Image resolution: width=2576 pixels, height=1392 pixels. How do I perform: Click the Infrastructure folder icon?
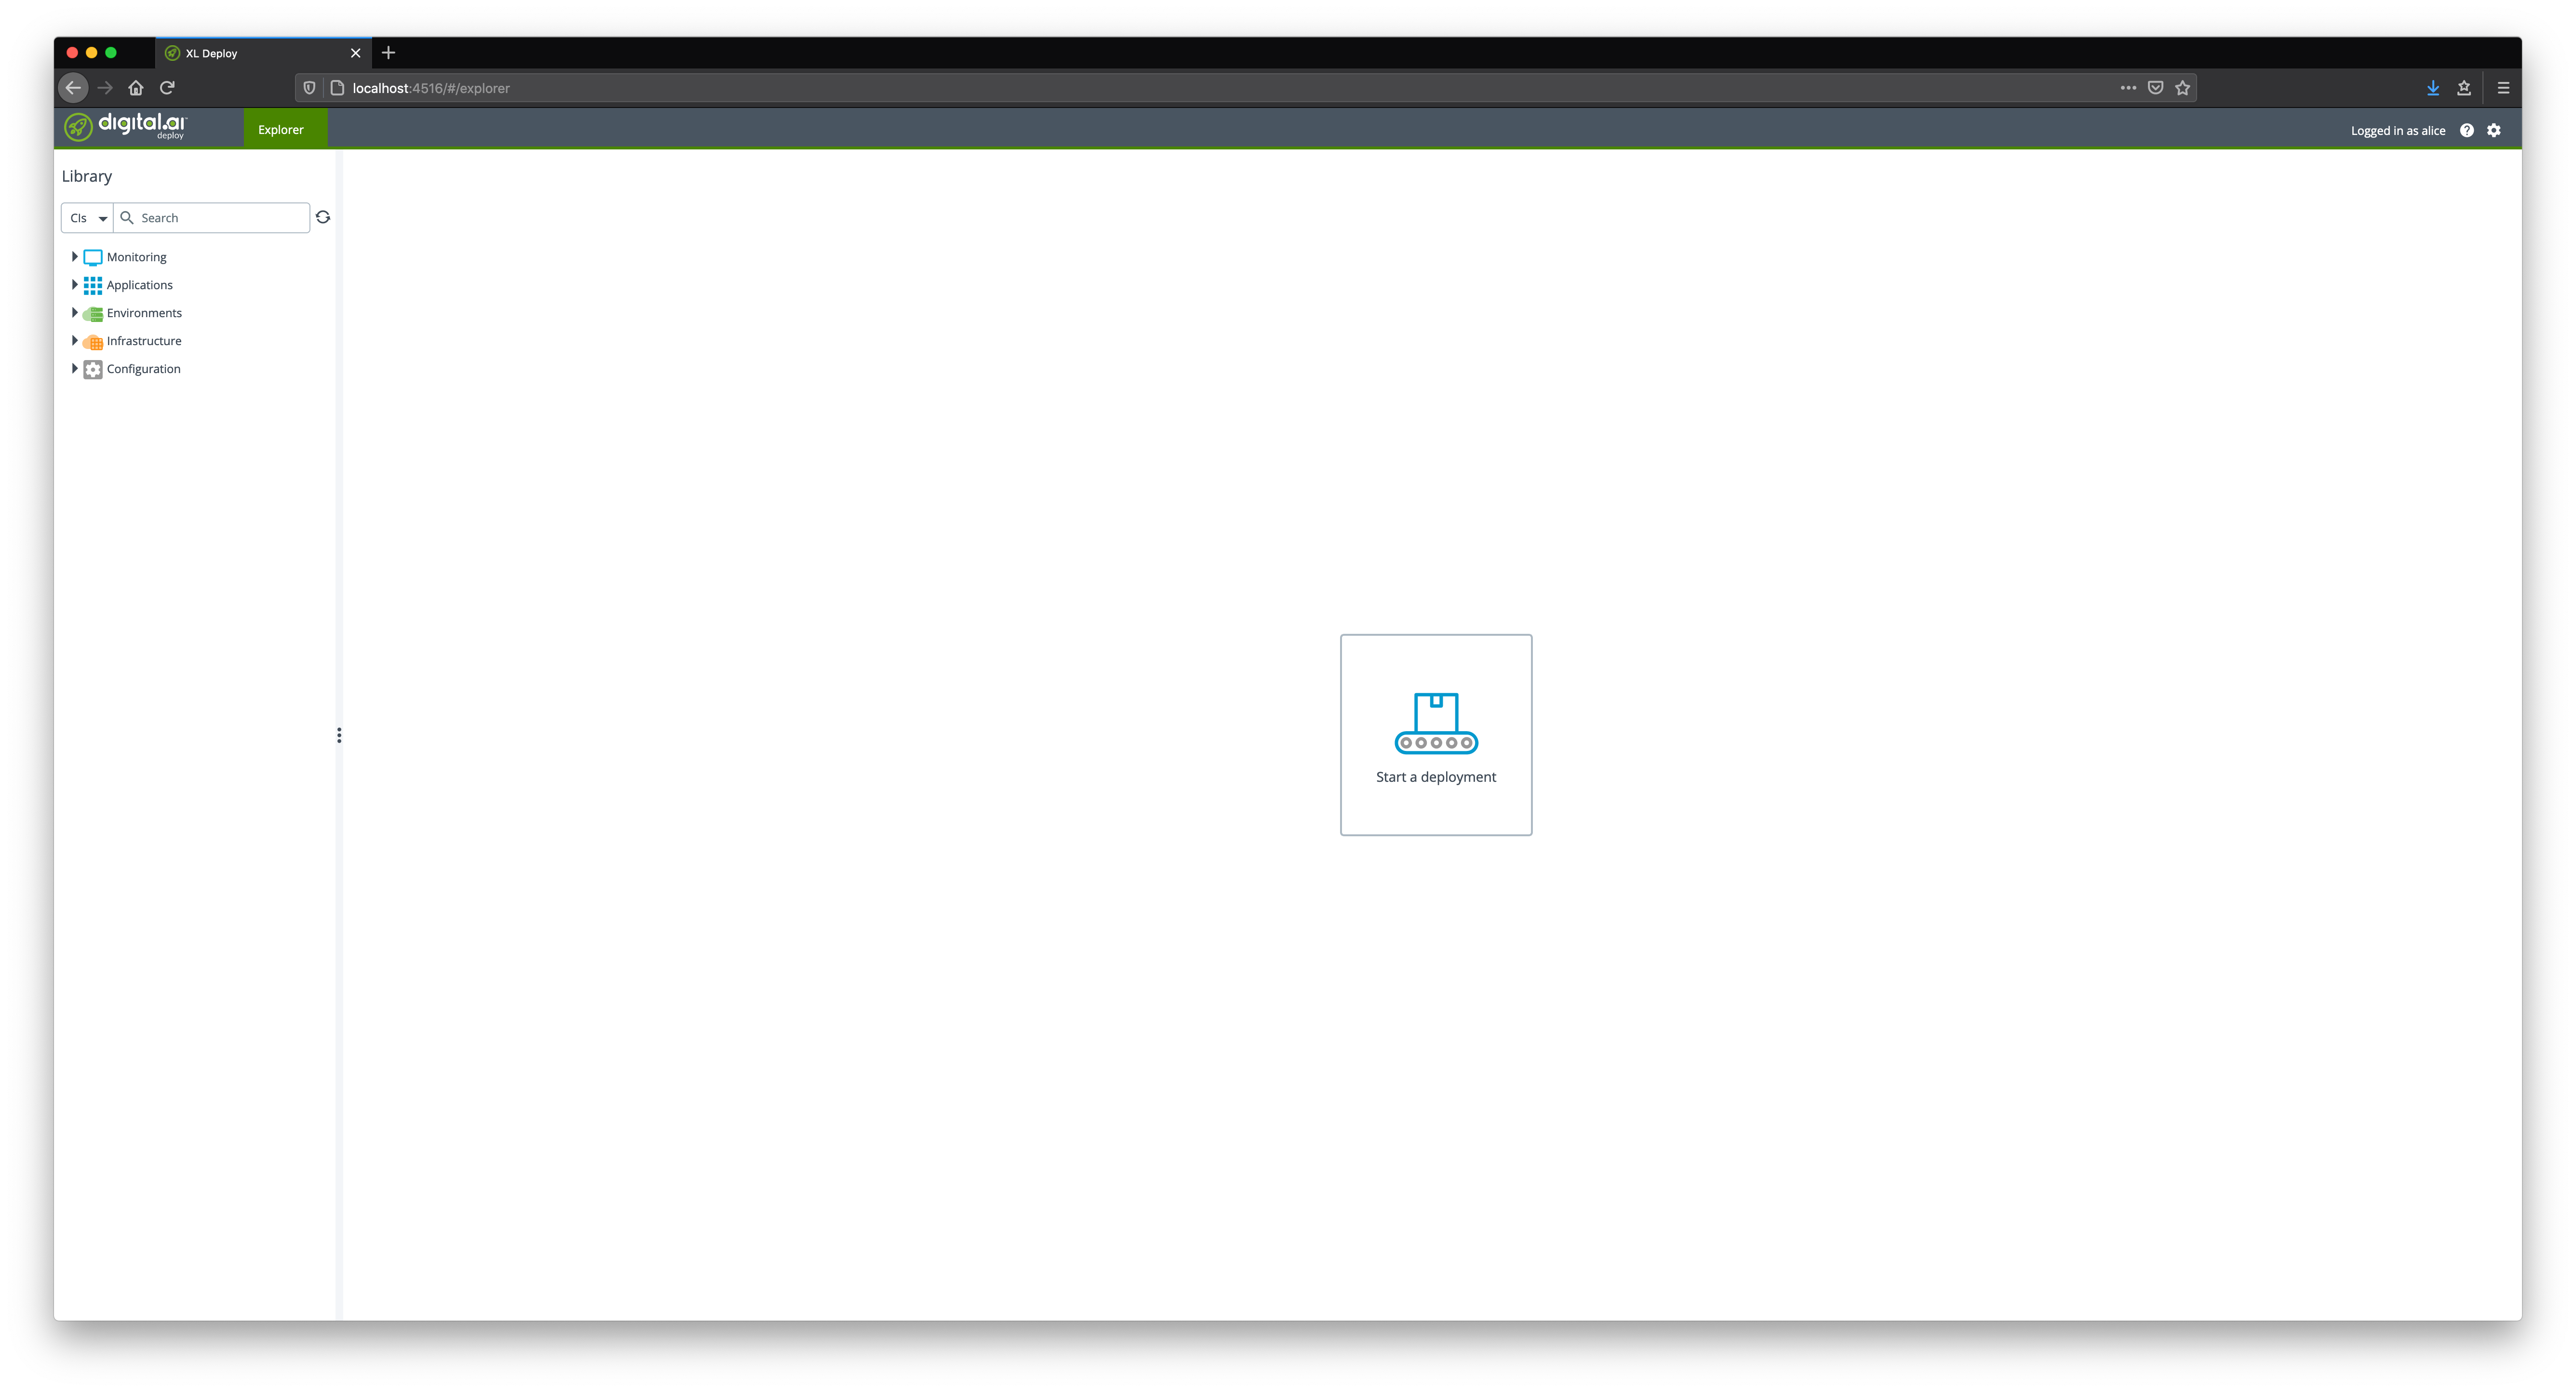coord(93,339)
